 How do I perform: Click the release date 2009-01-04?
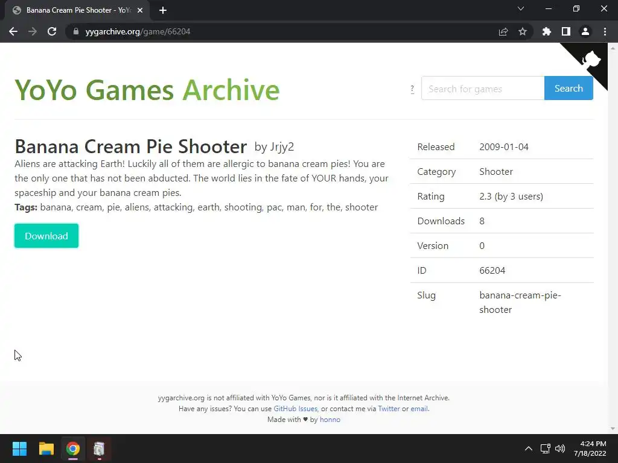point(504,147)
